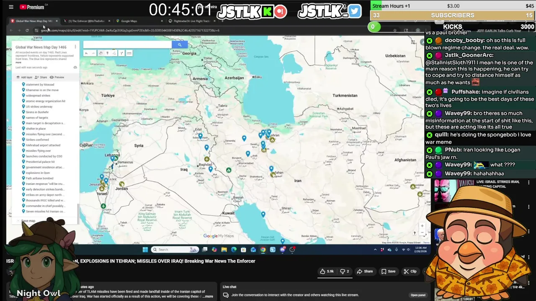Save the video to a playlist
This screenshot has width=536, height=301.
[388, 271]
